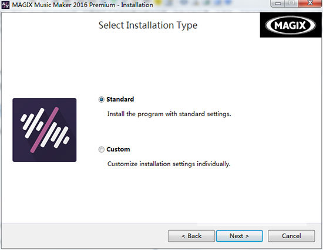Click the MAGIX logo in header
Viewport: 323px width, 250px height.
coord(291,25)
